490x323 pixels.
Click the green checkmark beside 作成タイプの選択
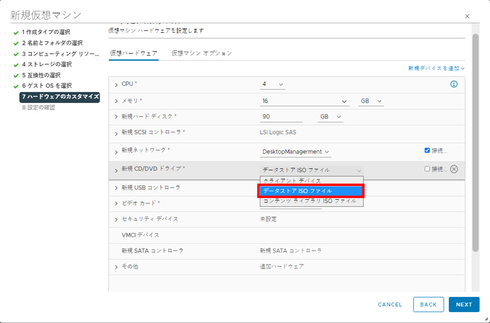[x=16, y=32]
